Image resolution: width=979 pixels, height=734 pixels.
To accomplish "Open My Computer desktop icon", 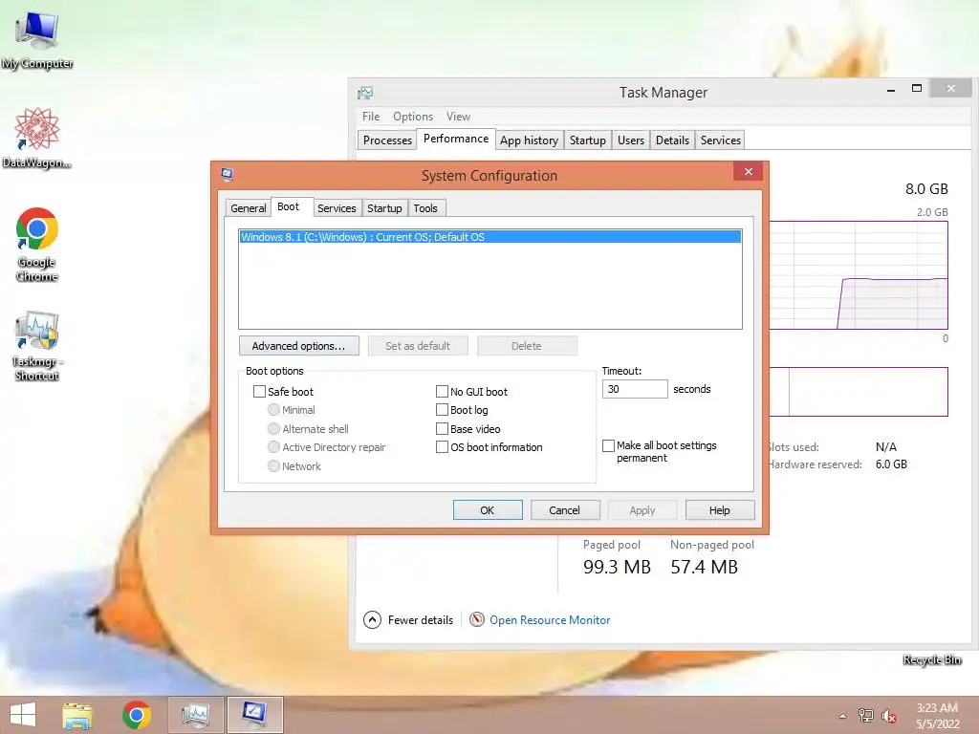I will (x=37, y=39).
